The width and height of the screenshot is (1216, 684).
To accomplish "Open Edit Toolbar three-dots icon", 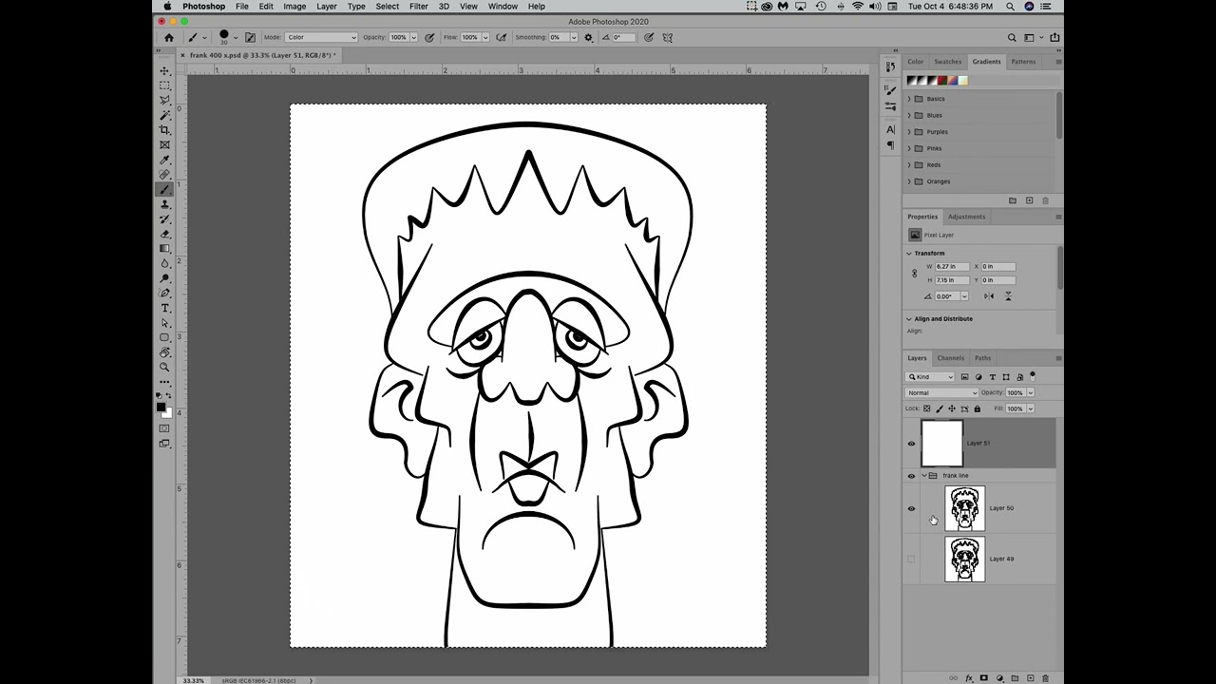I will (164, 382).
